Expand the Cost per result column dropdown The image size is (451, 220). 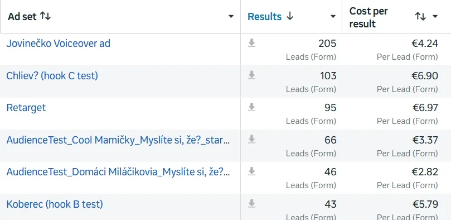(x=435, y=17)
